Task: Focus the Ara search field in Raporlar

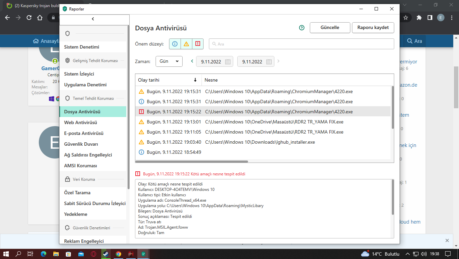Action: tap(301, 44)
